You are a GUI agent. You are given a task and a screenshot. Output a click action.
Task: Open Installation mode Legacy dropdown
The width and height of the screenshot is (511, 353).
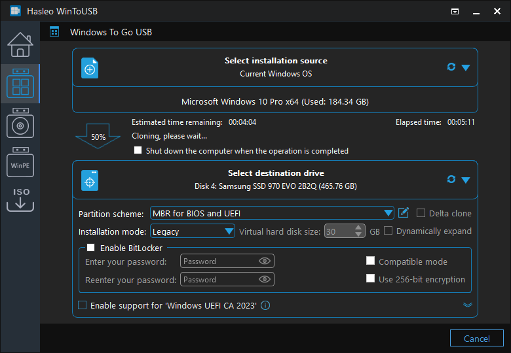[192, 231]
